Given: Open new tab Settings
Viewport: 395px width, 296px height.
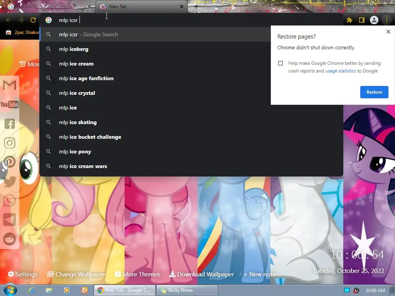Looking at the screenshot, I should pos(23,274).
